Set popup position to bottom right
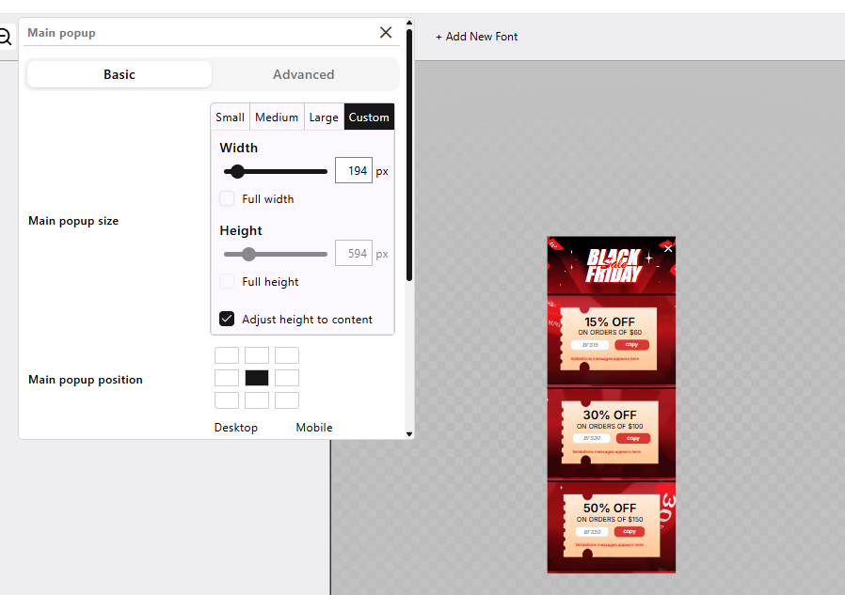 (x=287, y=400)
